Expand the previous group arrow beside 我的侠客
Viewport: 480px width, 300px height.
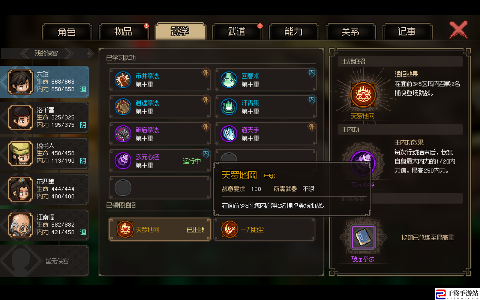(x=25, y=54)
